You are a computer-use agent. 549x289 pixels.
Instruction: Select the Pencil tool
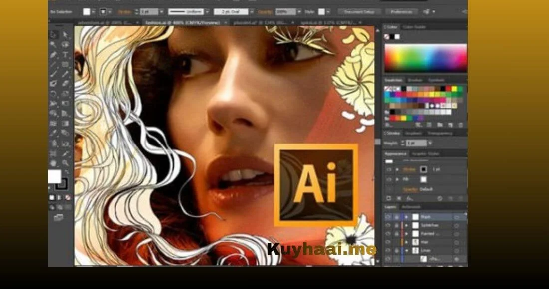pyautogui.click(x=65, y=74)
